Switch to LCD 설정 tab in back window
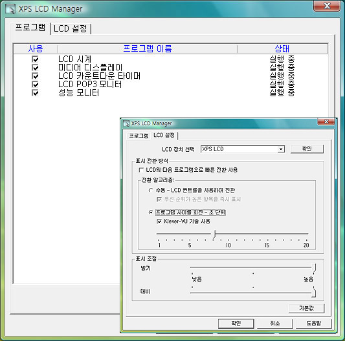Screen dimensions: 345x341 [x=71, y=28]
